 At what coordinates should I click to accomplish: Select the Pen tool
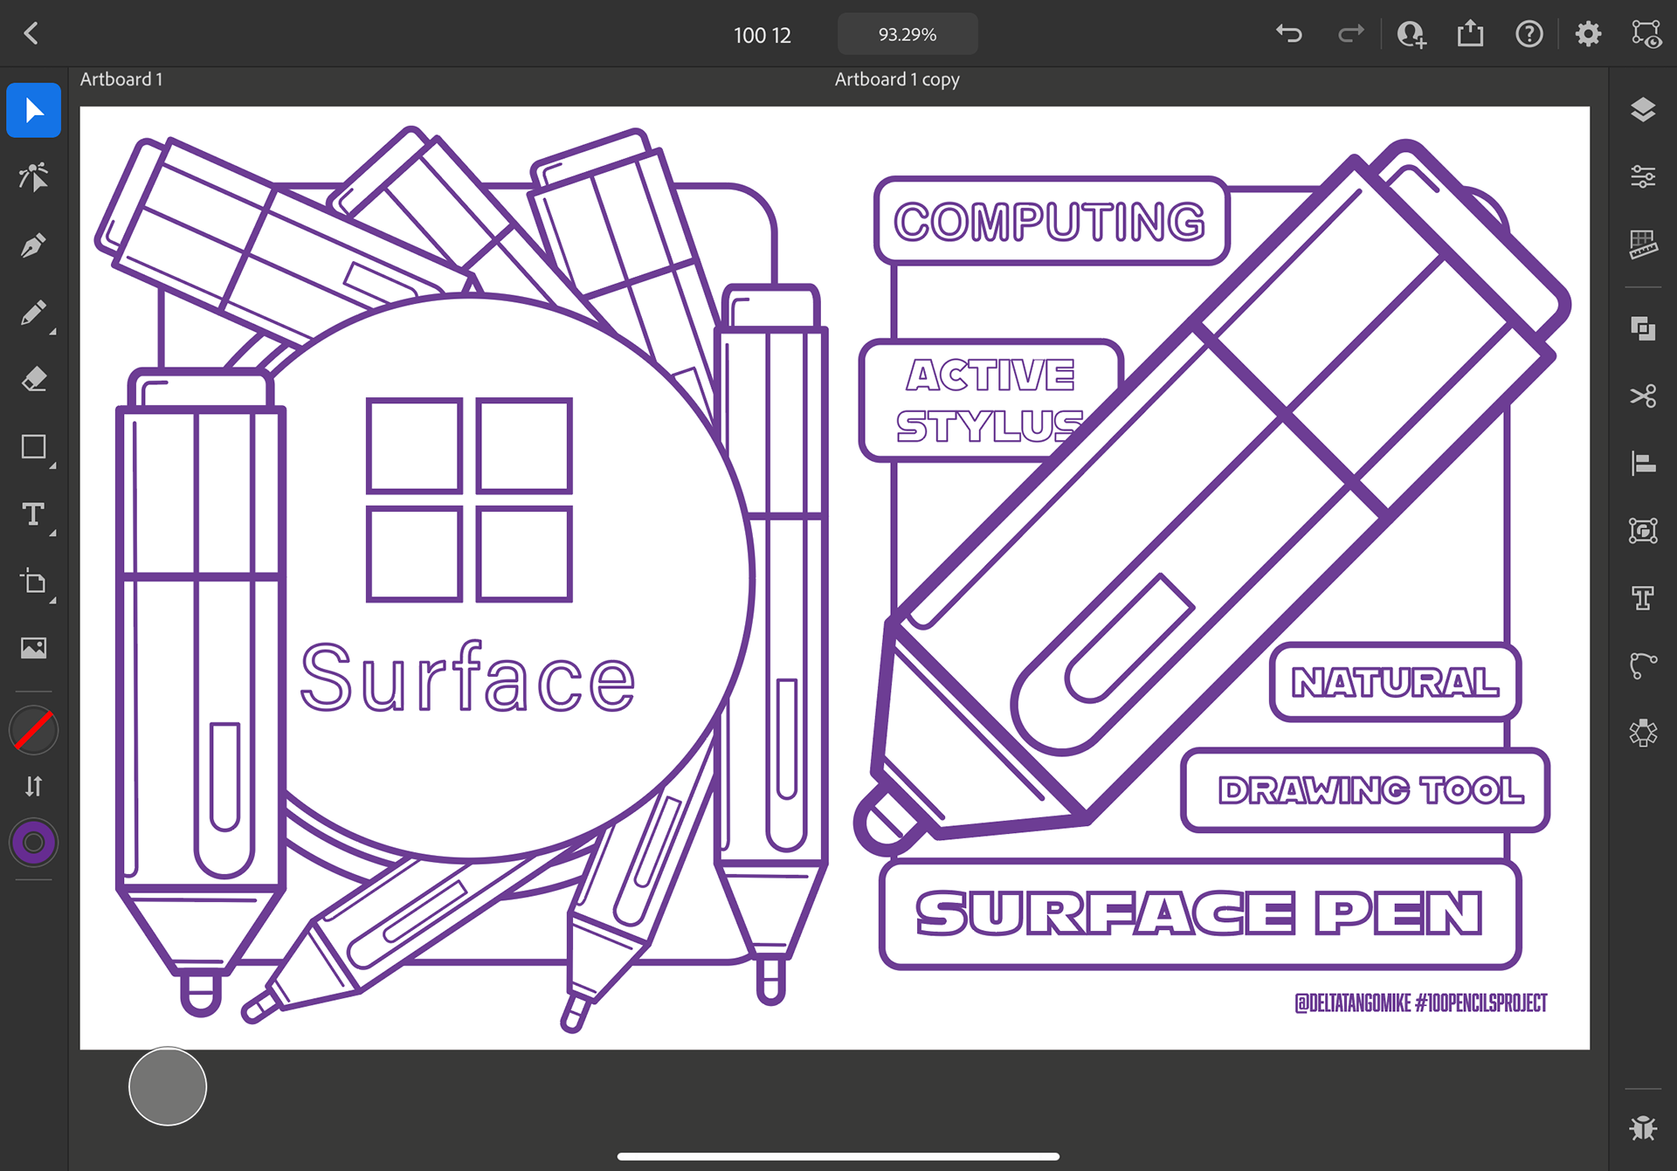point(33,245)
